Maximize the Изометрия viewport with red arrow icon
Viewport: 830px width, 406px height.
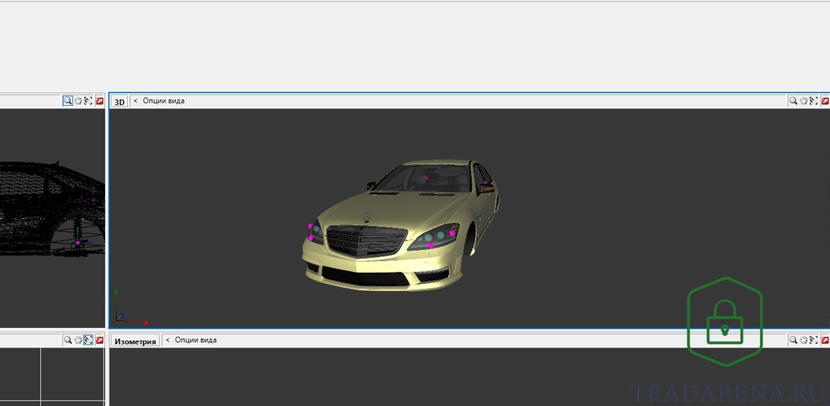tap(825, 340)
